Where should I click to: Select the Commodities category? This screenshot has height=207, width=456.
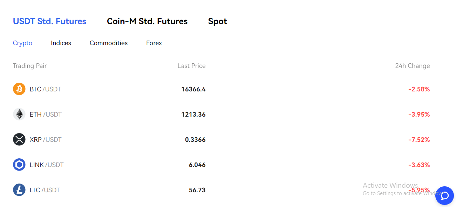click(x=109, y=43)
